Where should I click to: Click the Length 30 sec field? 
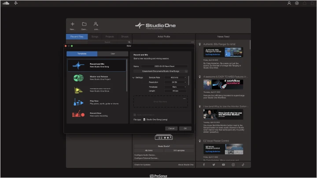click(x=175, y=91)
